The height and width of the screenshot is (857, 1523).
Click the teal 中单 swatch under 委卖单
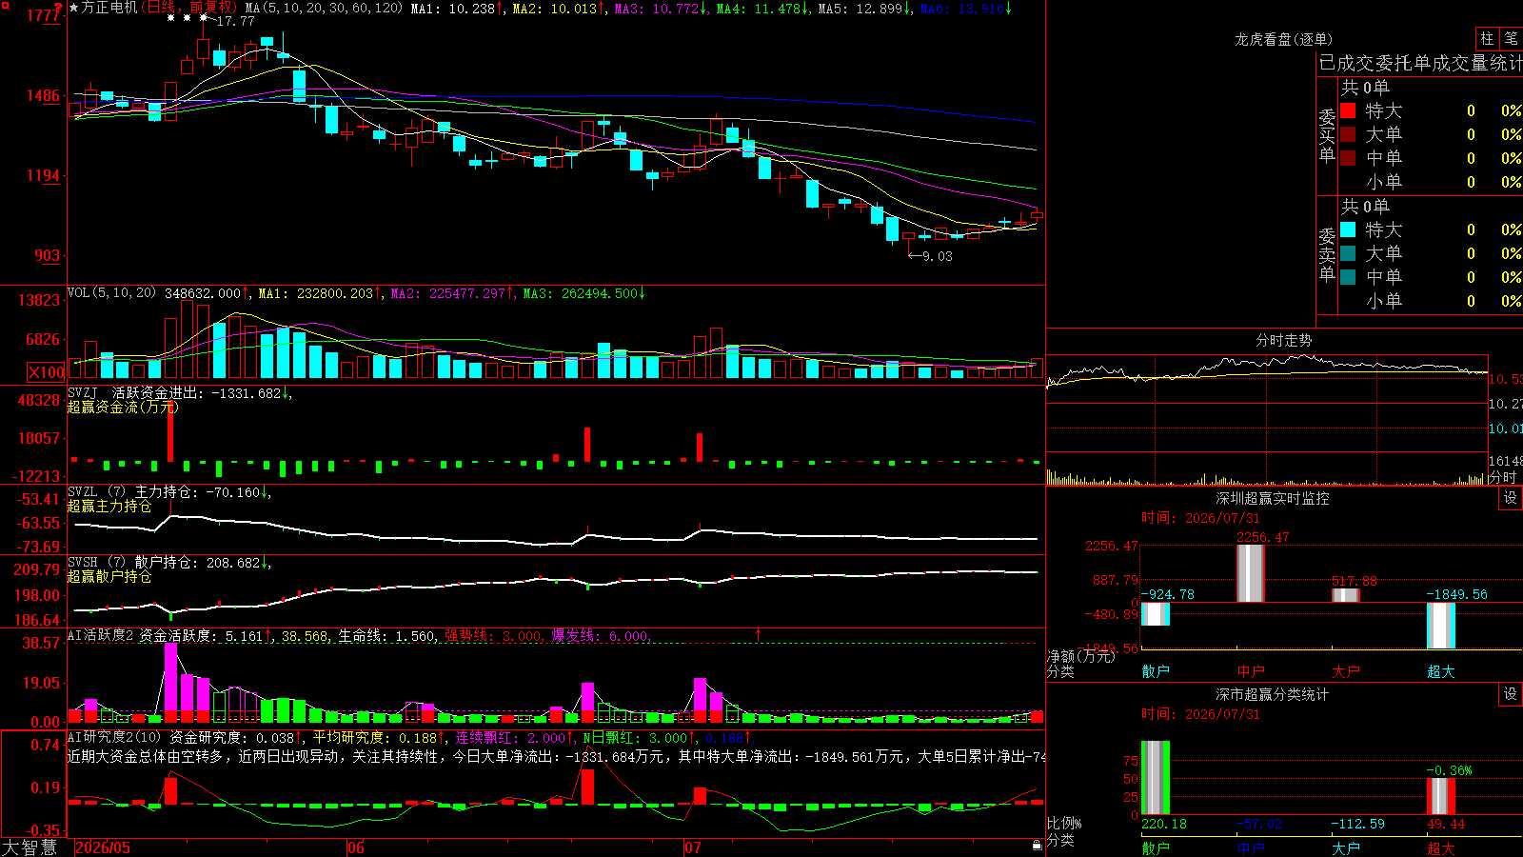(x=1348, y=277)
